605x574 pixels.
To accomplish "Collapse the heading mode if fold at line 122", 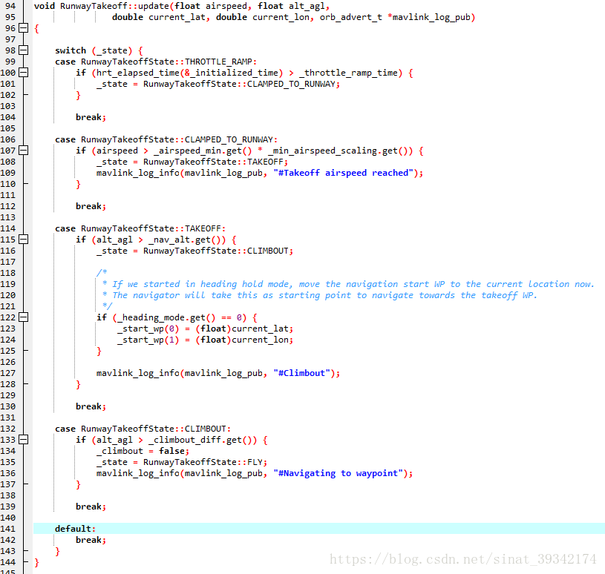I will (24, 317).
